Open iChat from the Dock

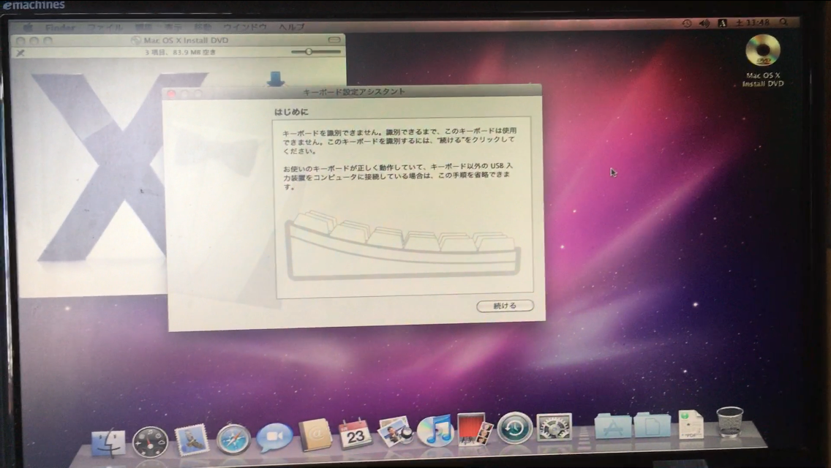pyautogui.click(x=274, y=437)
